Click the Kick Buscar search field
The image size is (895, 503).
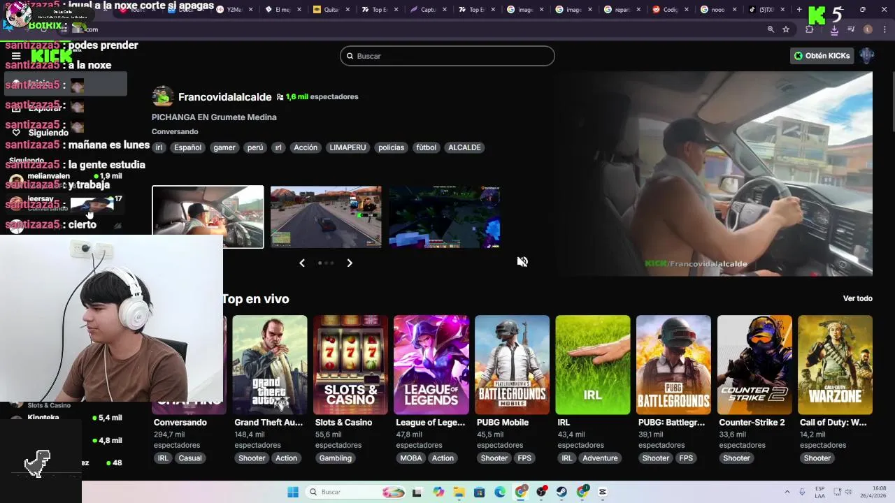(x=447, y=56)
